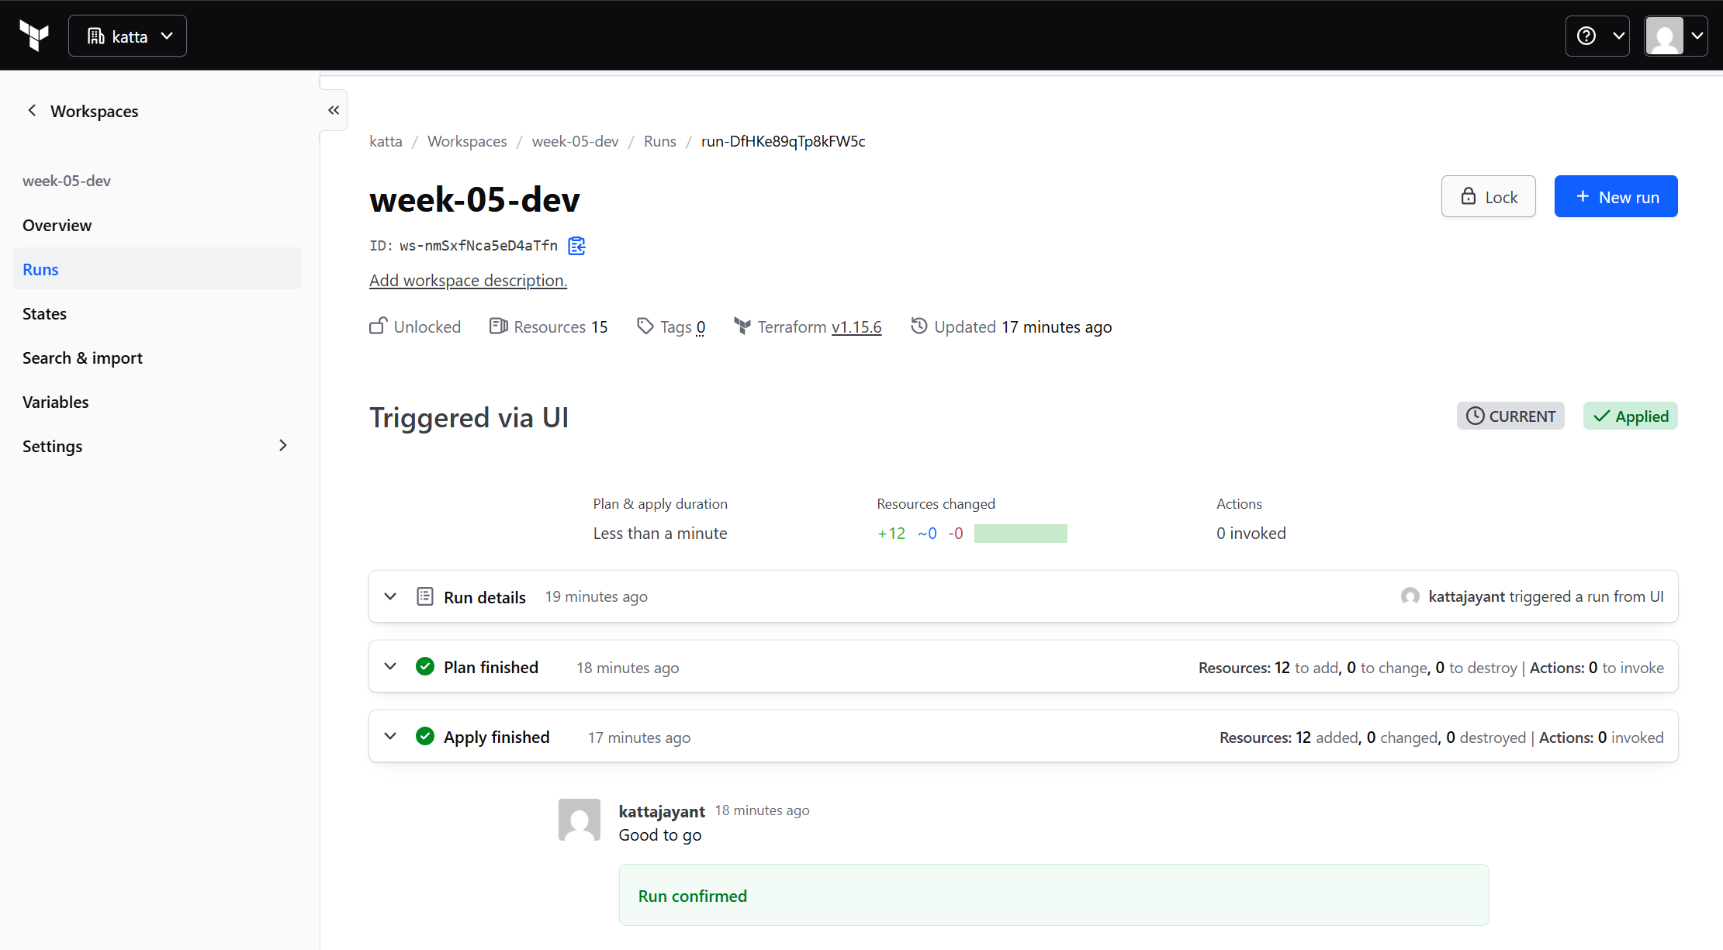Click Workspaces in the breadcrumb

click(467, 141)
